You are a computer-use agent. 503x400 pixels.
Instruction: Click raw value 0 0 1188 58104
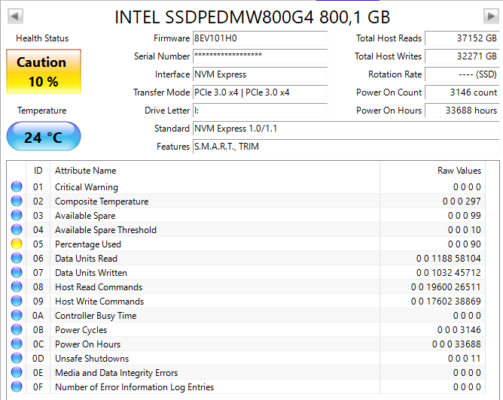pos(449,259)
